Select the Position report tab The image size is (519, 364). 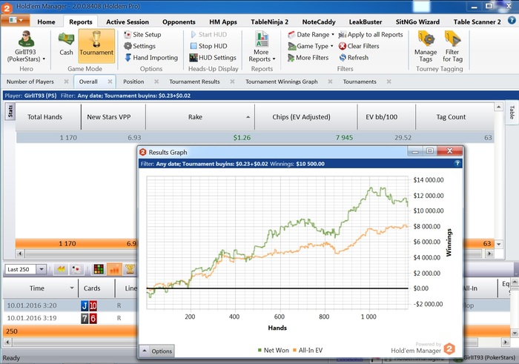(133, 82)
